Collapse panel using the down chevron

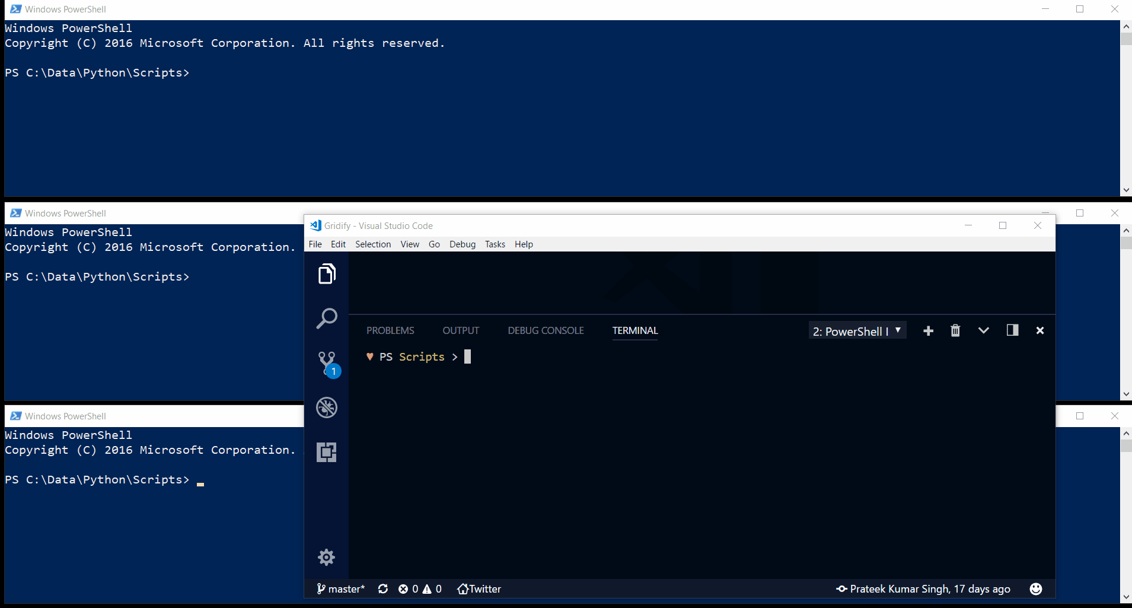tap(984, 330)
